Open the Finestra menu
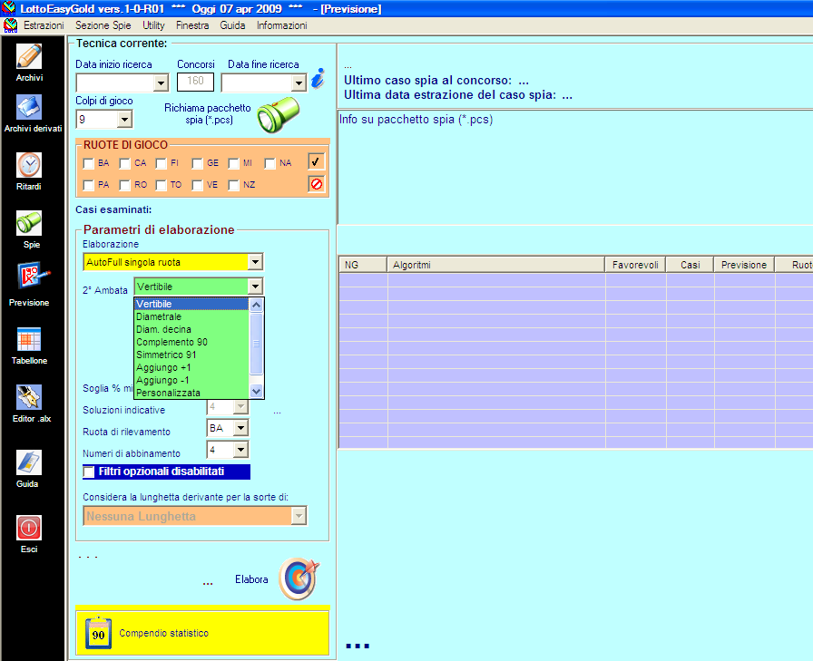Image resolution: width=813 pixels, height=661 pixels. point(192,25)
